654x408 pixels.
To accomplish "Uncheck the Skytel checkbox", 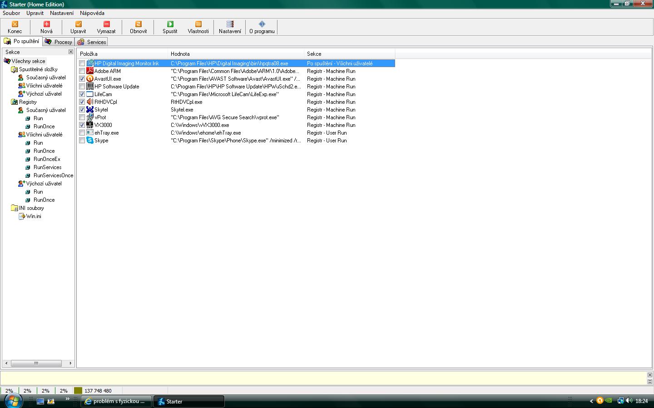I will pyautogui.click(x=82, y=110).
